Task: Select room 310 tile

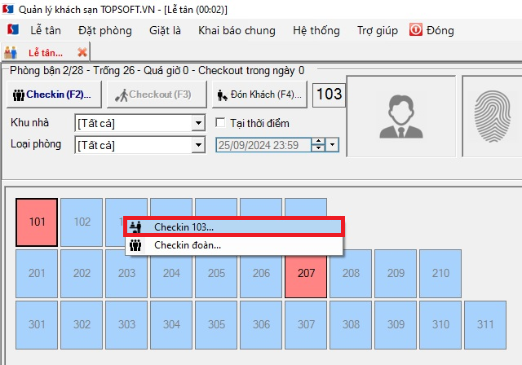Action: pyautogui.click(x=440, y=325)
